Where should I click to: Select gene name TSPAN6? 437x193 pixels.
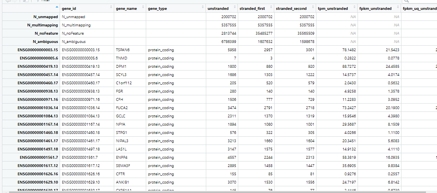122,50
